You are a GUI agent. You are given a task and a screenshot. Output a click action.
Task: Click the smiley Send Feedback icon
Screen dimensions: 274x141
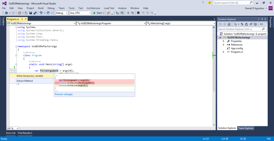point(210,3)
